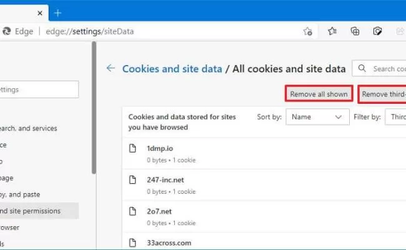The image size is (406, 250).
Task: Click the Remove third-party cookies button
Action: (383, 94)
